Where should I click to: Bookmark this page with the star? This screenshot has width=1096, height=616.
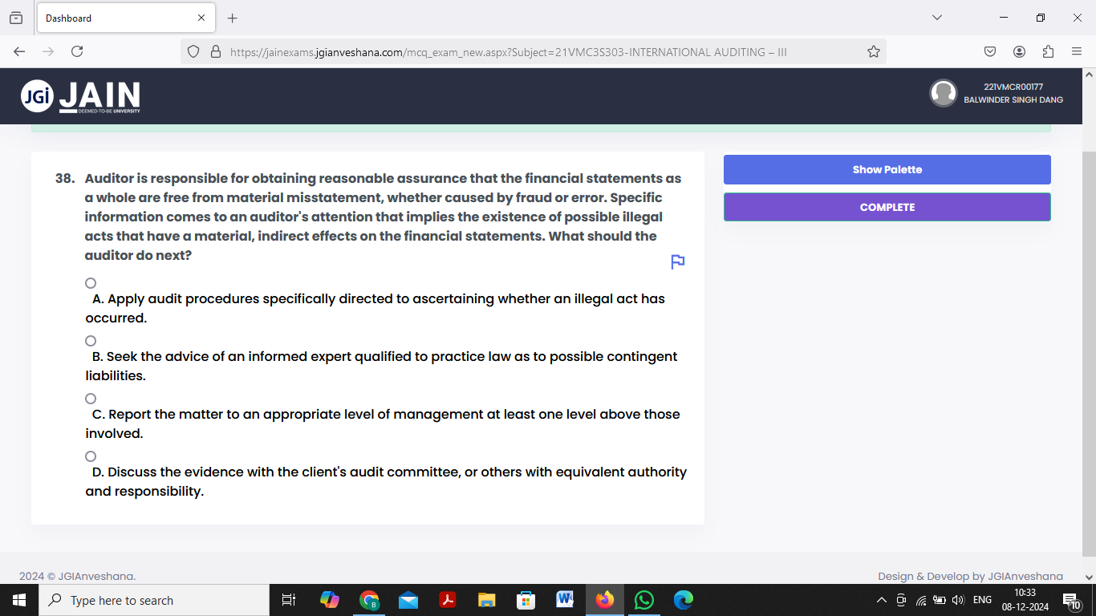(x=874, y=51)
